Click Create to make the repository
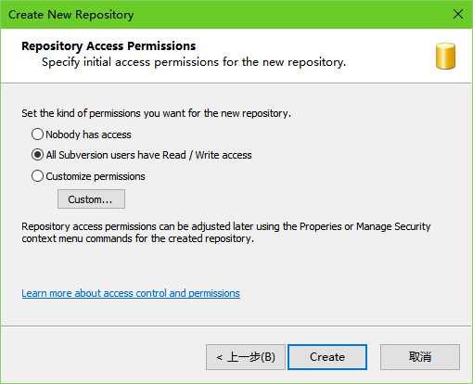The image size is (473, 384). click(327, 357)
